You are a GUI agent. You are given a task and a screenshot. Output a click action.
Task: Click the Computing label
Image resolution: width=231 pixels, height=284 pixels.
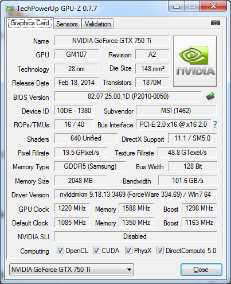click(x=34, y=251)
